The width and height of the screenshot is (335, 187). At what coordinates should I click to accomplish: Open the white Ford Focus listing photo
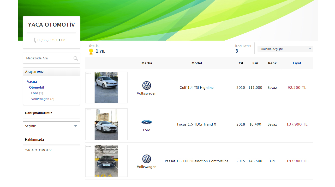(106, 124)
